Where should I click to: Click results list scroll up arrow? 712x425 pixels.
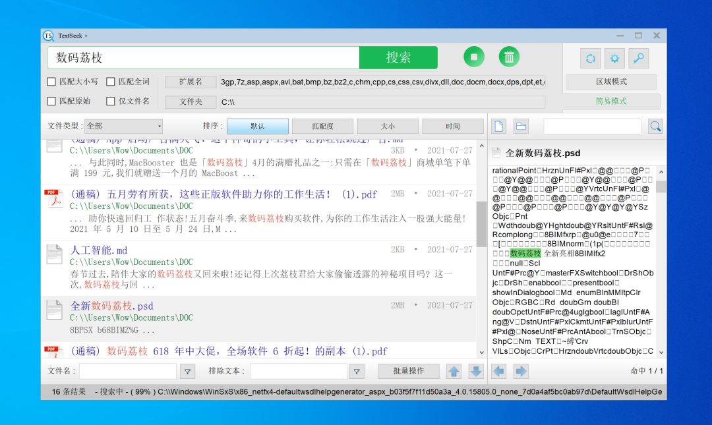pyautogui.click(x=481, y=146)
